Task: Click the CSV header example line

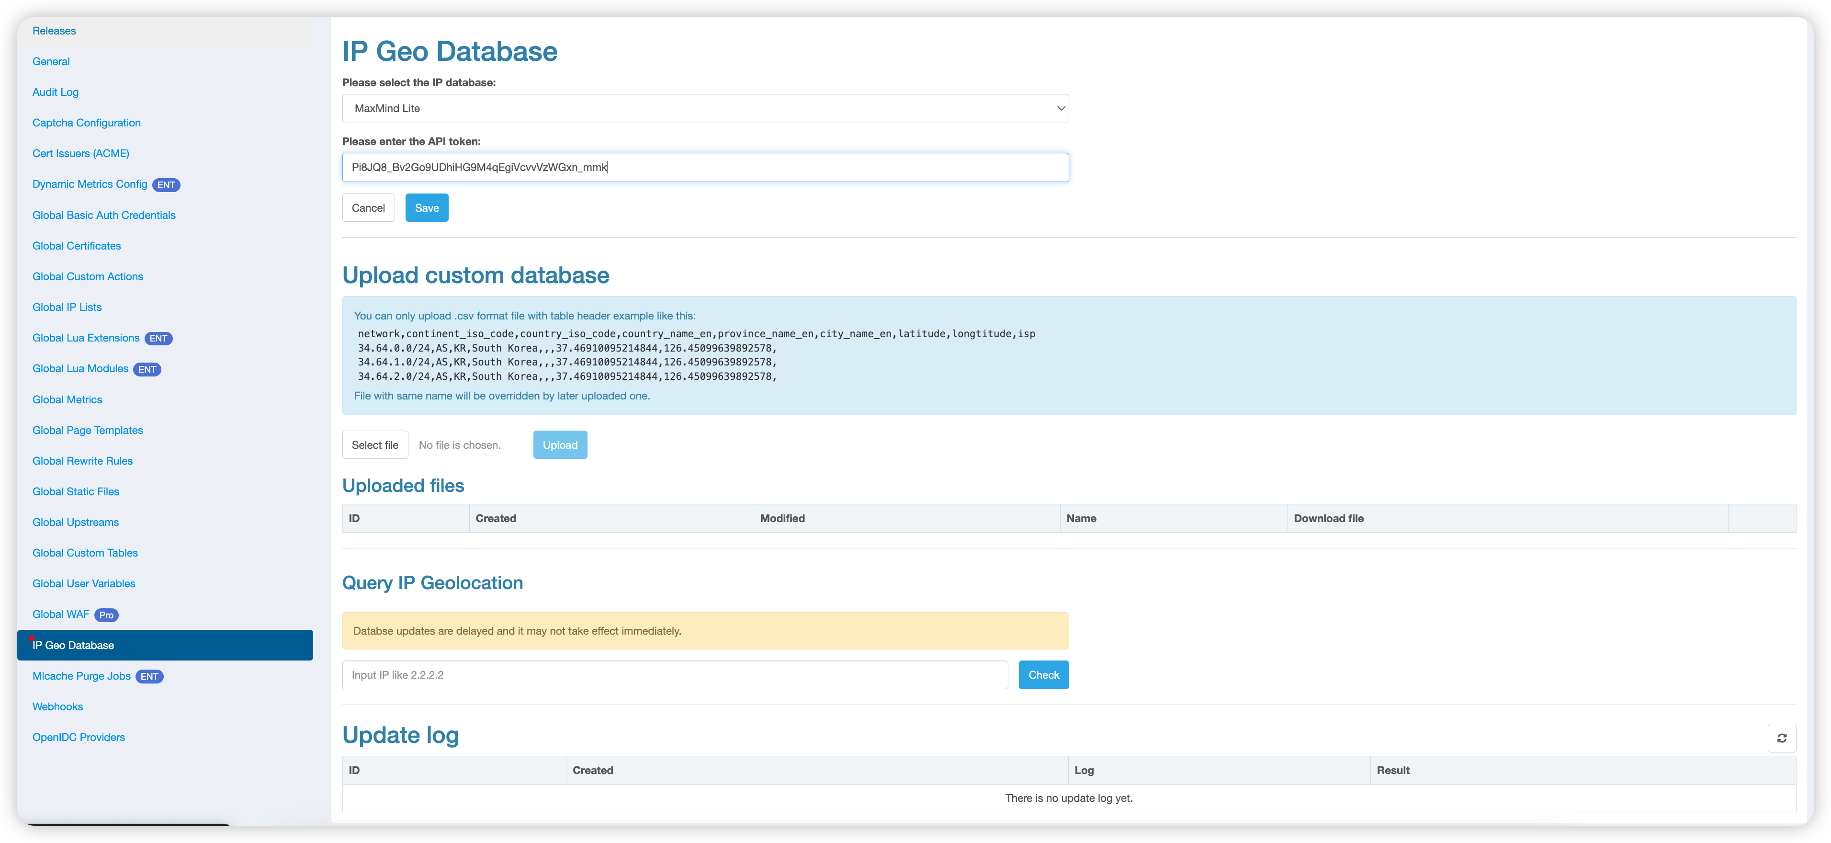Action: click(696, 333)
